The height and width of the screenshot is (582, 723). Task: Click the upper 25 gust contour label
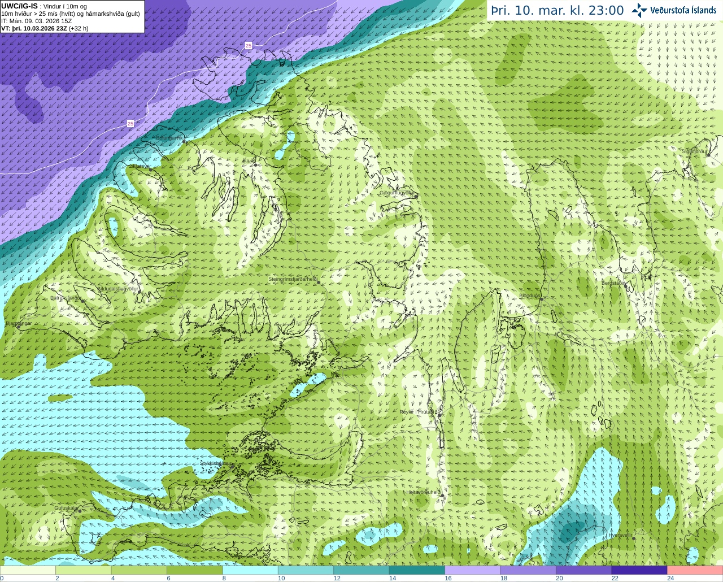pos(249,45)
